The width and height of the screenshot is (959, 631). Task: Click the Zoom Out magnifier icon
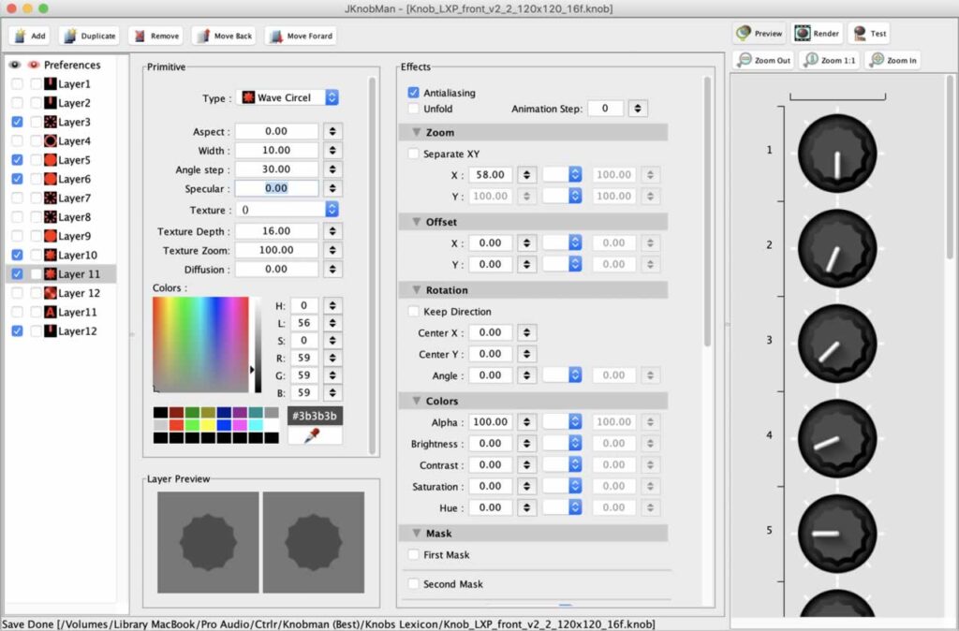745,60
